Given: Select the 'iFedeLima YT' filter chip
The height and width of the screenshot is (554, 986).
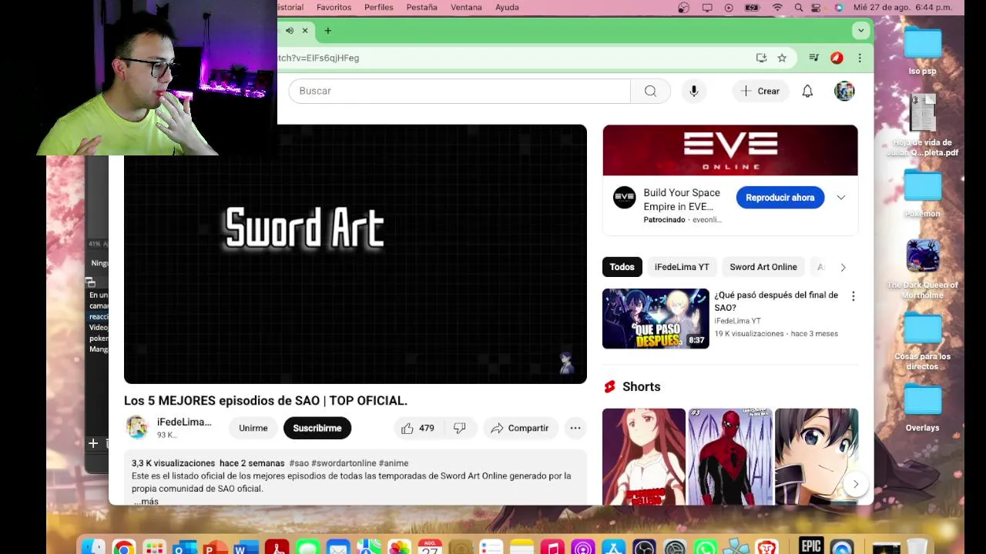Looking at the screenshot, I should click(682, 267).
